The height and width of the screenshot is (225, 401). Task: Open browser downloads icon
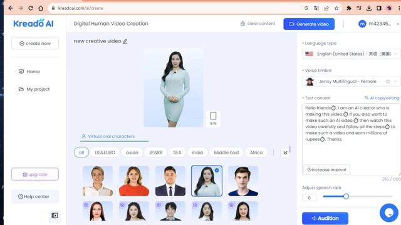[369, 8]
